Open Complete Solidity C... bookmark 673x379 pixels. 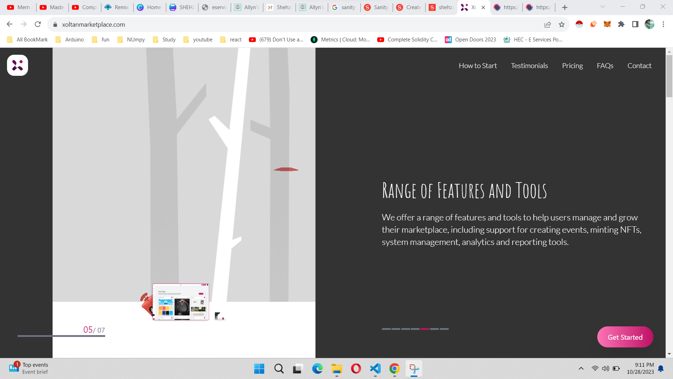pos(407,40)
